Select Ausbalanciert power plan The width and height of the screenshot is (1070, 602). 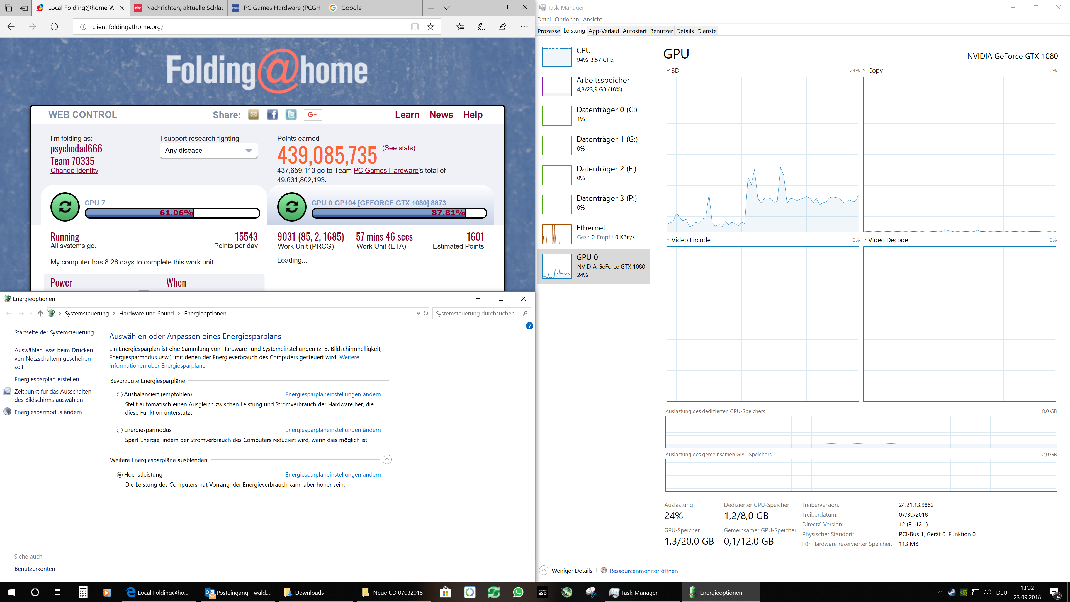120,394
